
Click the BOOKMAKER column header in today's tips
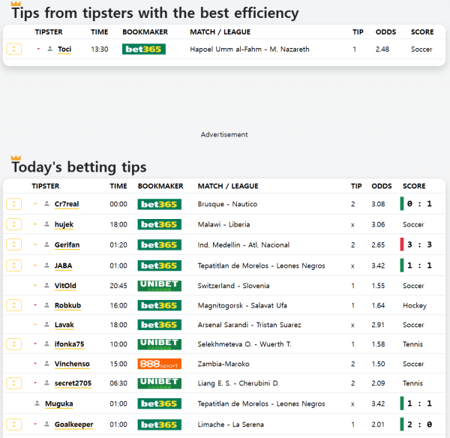[x=160, y=186]
